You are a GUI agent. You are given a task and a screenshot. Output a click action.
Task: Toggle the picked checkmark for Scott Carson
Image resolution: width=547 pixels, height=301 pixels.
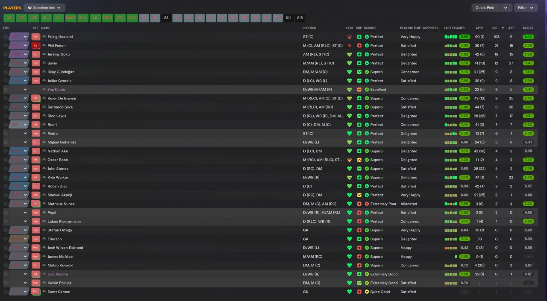pyautogui.click(x=6, y=292)
